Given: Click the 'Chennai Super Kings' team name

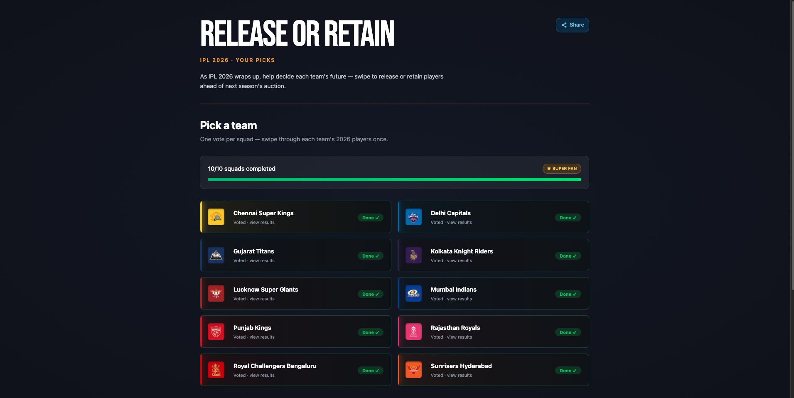Looking at the screenshot, I should pyautogui.click(x=263, y=213).
